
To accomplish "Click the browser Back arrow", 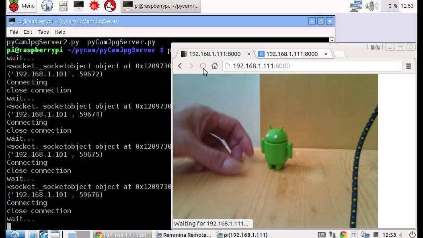I will pos(180,66).
